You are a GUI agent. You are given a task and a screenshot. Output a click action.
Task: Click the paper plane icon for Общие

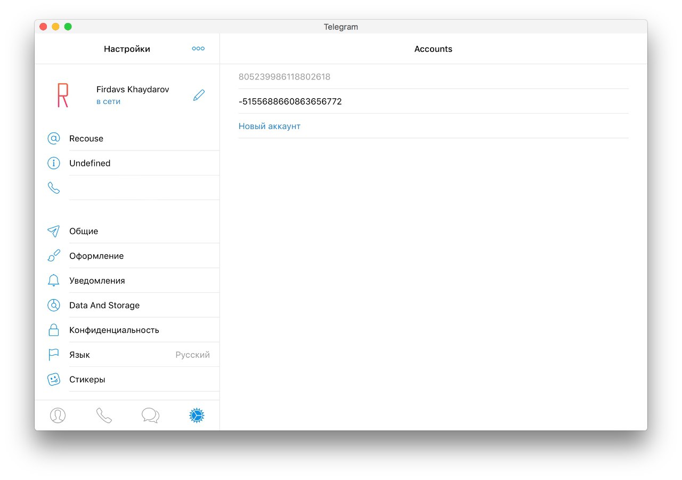pyautogui.click(x=54, y=231)
